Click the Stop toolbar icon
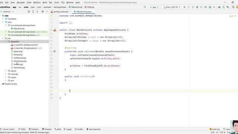 click(x=214, y=7)
